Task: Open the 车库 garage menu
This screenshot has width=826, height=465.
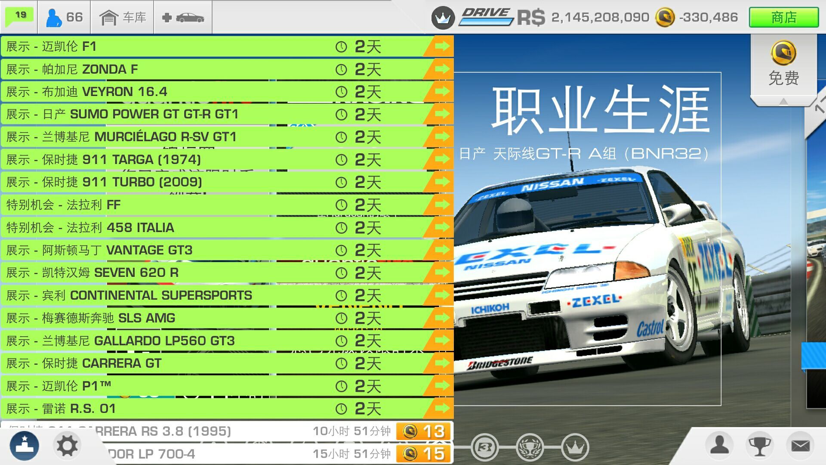Action: [123, 17]
